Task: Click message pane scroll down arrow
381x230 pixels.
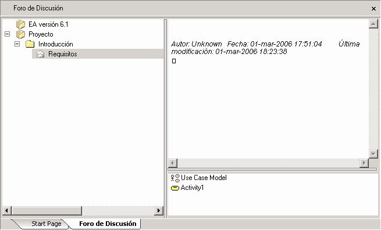Action: (373, 153)
